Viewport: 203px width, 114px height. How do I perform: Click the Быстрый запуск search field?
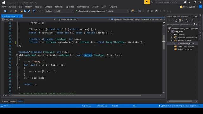[x=169, y=2]
